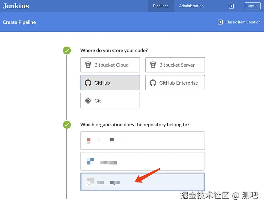The height and width of the screenshot is (206, 264).
Task: Click the exit-to-classic icon beside Logout
Action: click(231, 6)
